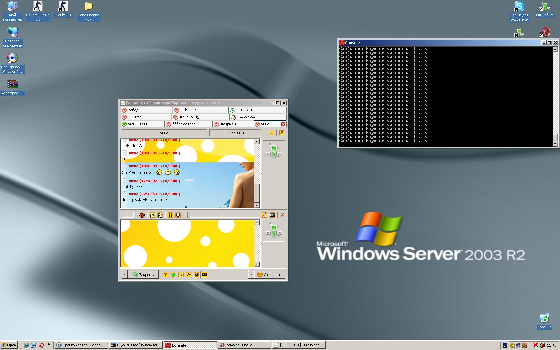
Task: Click the Отправить send button
Action: [x=270, y=274]
